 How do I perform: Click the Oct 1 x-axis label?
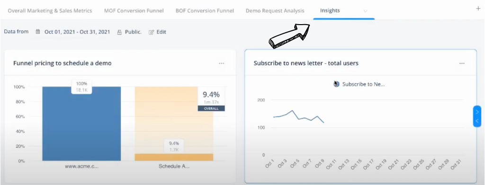269,164
